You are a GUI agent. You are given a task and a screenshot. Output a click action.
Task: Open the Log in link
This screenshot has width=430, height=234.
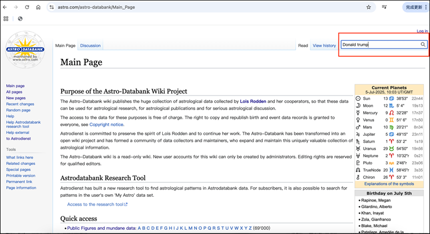click(x=422, y=31)
